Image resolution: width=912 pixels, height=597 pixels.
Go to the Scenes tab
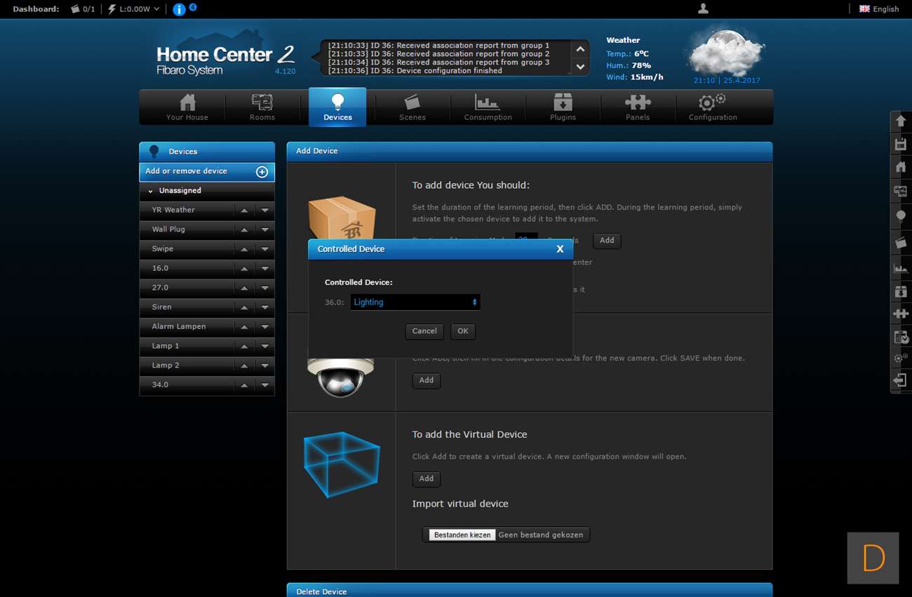(413, 107)
